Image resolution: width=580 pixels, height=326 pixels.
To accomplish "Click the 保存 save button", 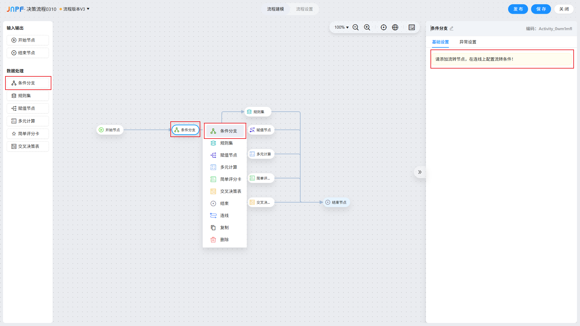I will coord(541,9).
